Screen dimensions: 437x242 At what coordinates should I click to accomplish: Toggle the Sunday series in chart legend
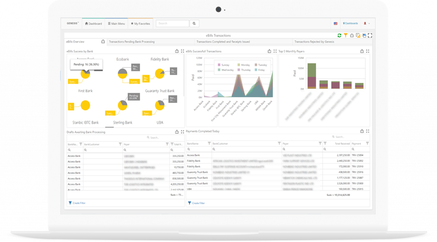(223, 65)
